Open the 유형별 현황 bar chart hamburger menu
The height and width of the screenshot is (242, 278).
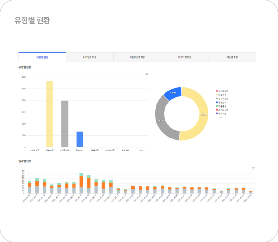coord(147,74)
